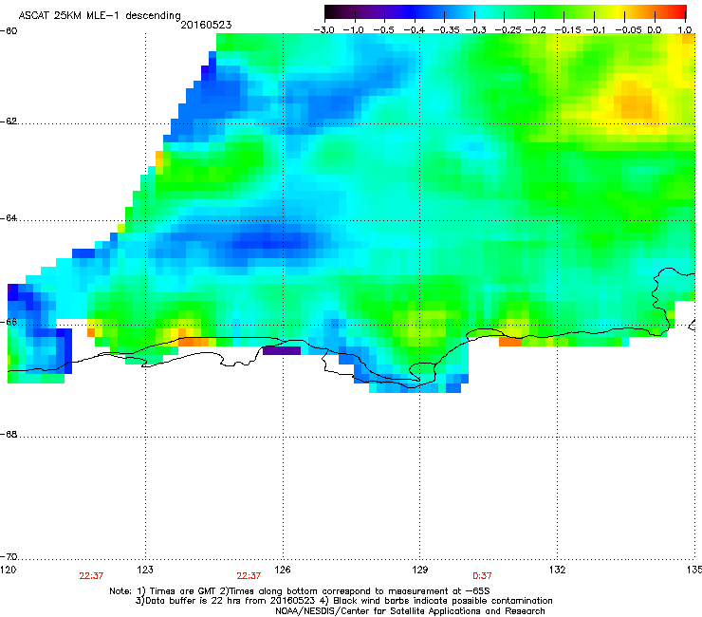Viewport: 702px width, 617px height.
Task: Click the 123 longitude axis label
Action: (x=145, y=570)
